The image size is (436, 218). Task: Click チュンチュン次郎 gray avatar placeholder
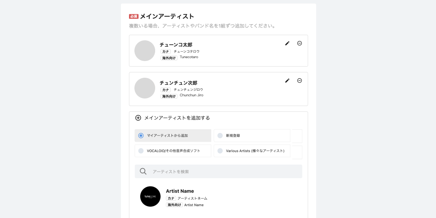pos(145,88)
